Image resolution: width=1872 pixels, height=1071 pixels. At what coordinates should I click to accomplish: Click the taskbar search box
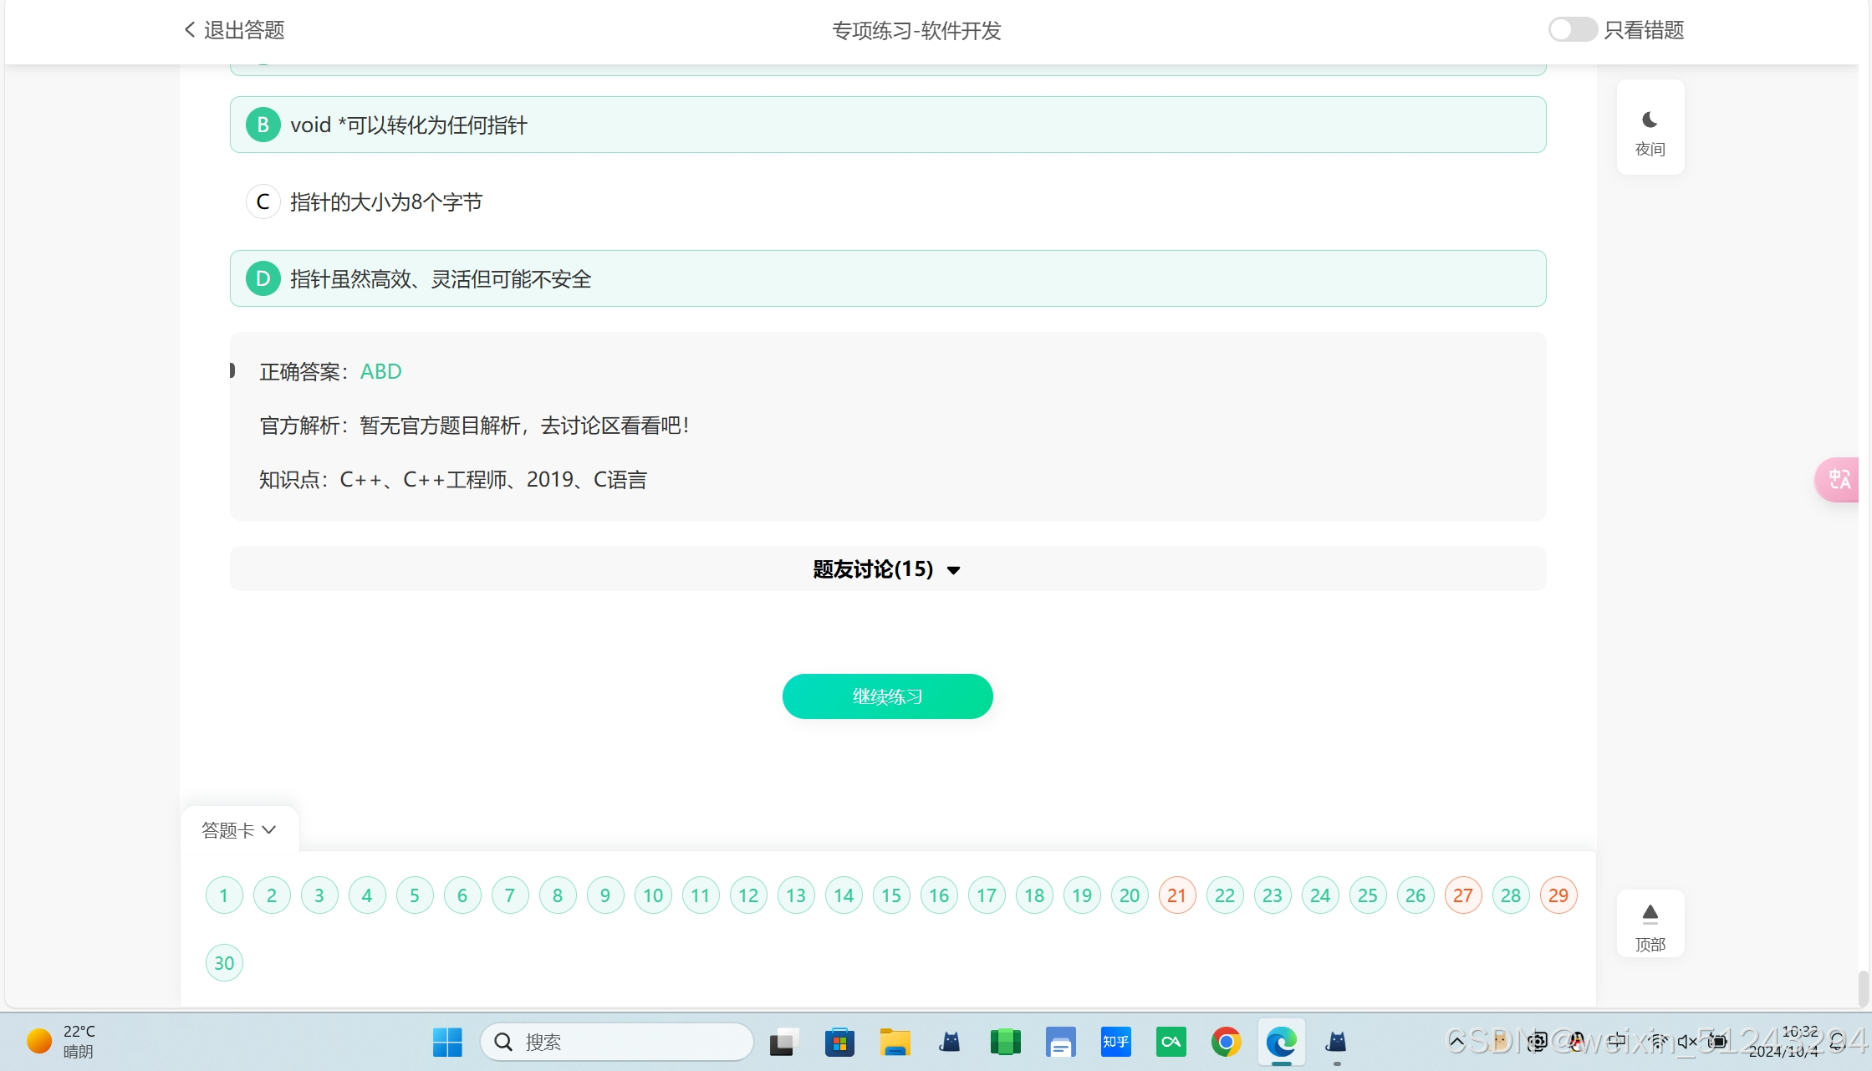click(x=617, y=1042)
